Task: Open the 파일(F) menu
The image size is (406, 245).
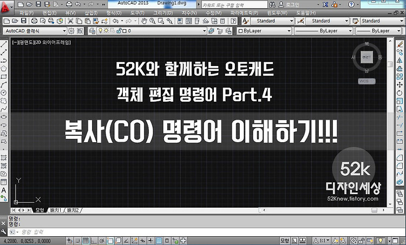Action: click(x=27, y=13)
